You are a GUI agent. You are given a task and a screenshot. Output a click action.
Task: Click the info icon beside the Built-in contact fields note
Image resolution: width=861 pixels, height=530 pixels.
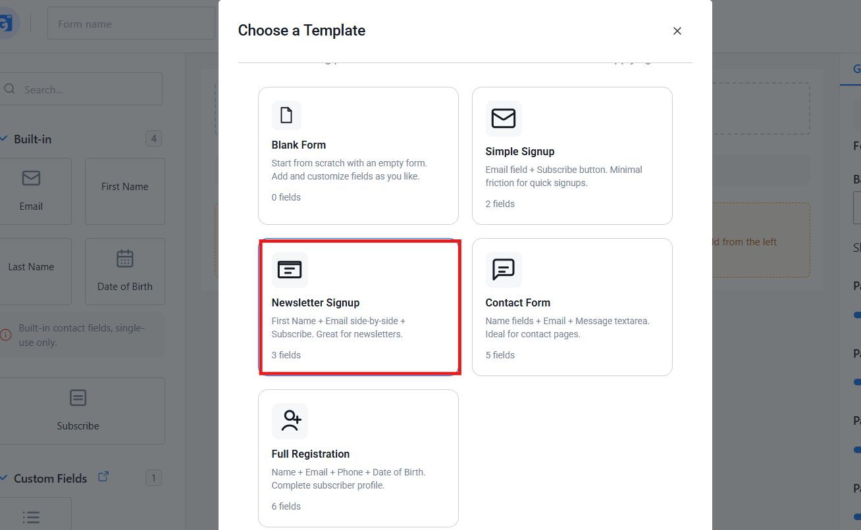pos(6,335)
